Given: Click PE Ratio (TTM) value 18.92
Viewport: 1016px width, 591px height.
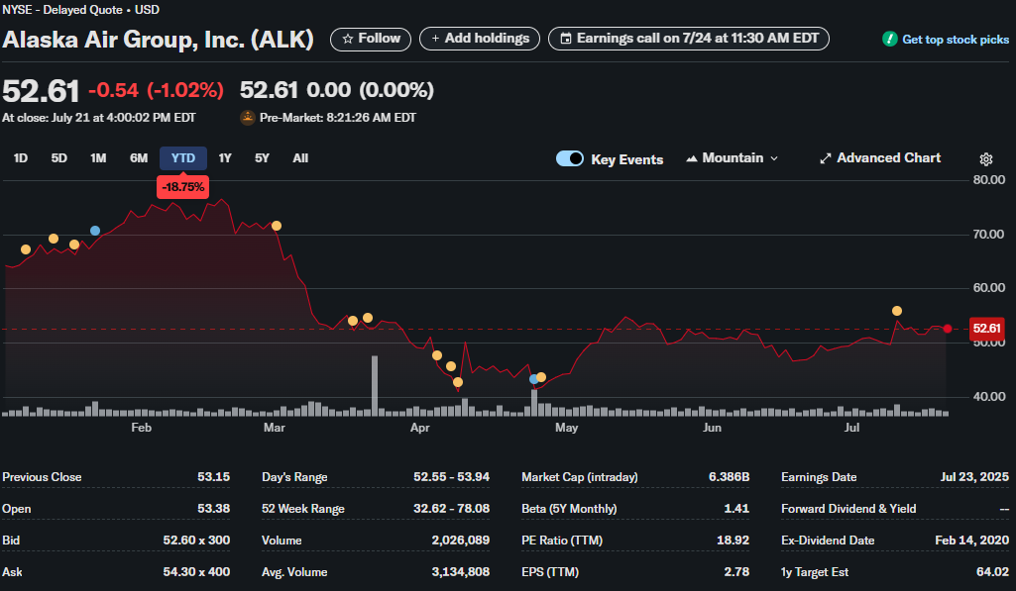Looking at the screenshot, I should [x=733, y=541].
